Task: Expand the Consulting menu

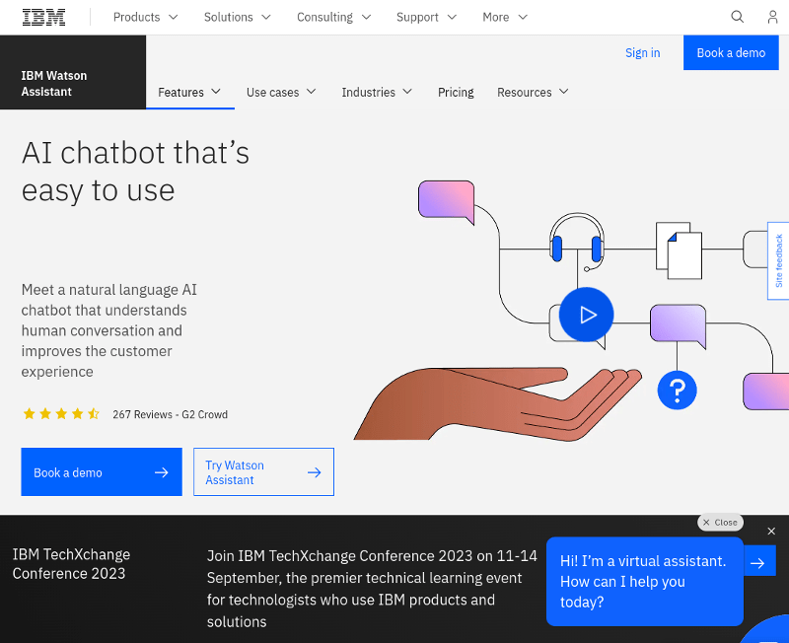Action: [x=333, y=17]
